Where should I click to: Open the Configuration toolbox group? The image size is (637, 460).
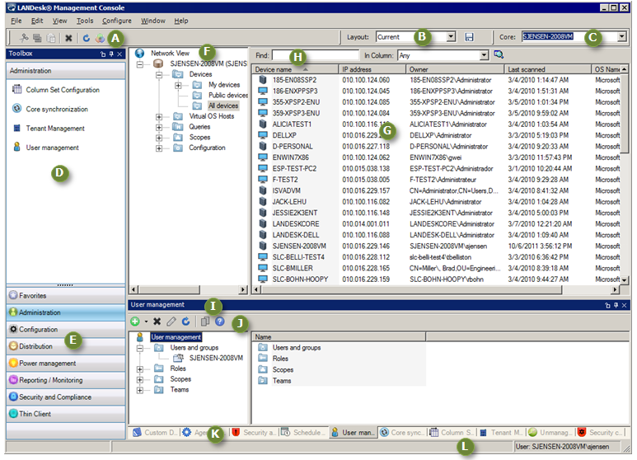click(x=66, y=330)
